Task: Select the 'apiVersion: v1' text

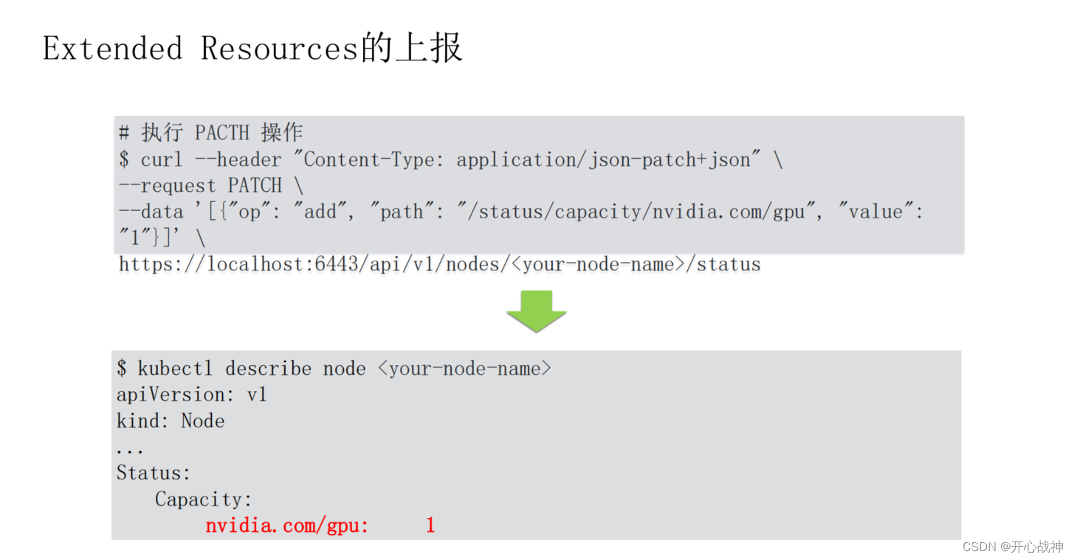Action: pyautogui.click(x=191, y=394)
